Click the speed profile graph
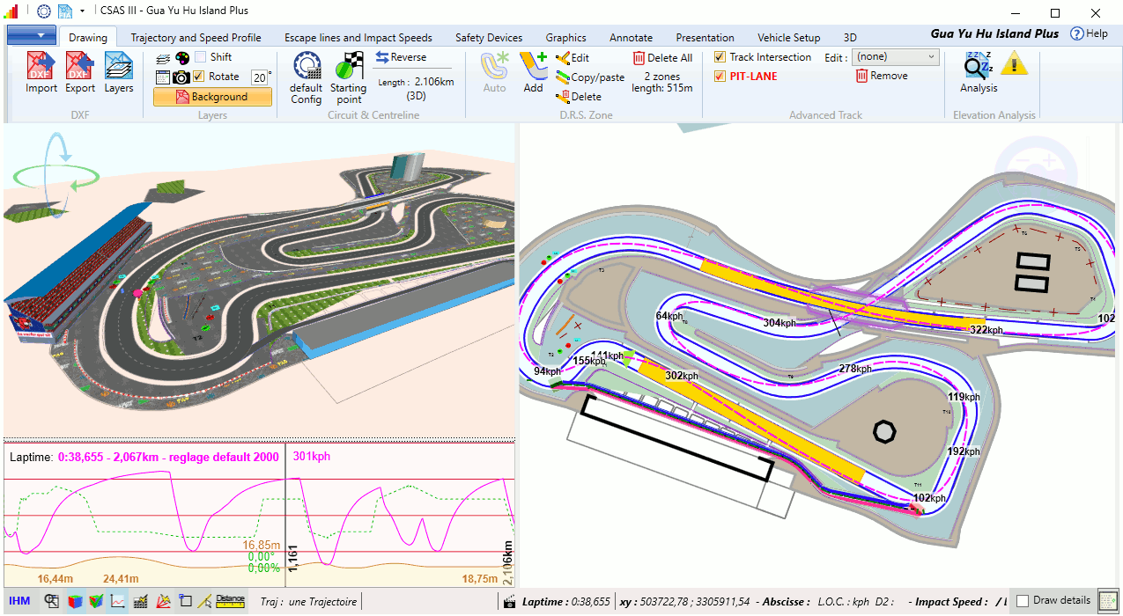Image resolution: width=1123 pixels, height=616 pixels. pyautogui.click(x=259, y=516)
